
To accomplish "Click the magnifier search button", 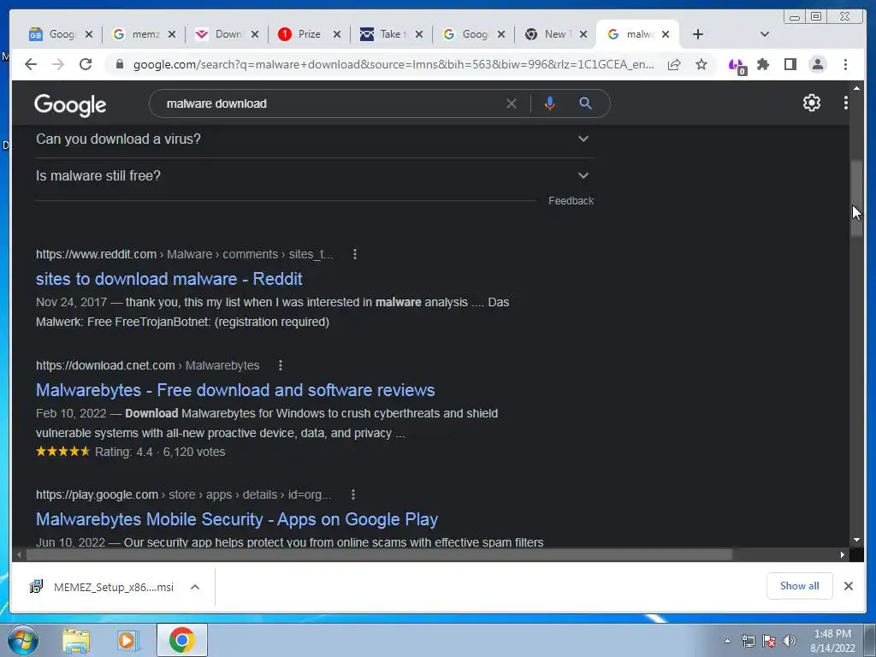I will (x=585, y=104).
